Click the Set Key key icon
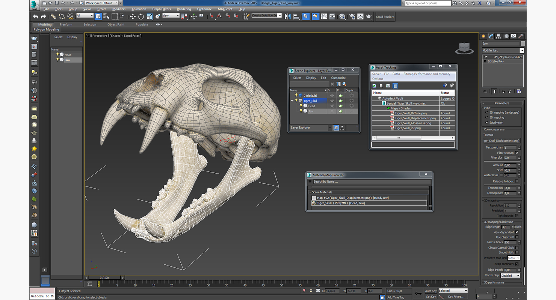 click(418, 294)
